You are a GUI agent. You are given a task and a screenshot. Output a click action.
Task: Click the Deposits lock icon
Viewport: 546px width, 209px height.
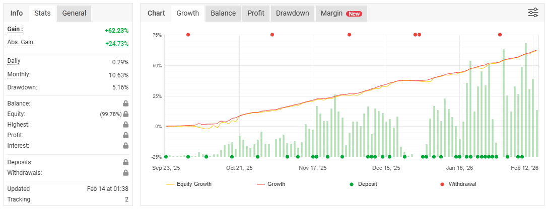point(125,162)
